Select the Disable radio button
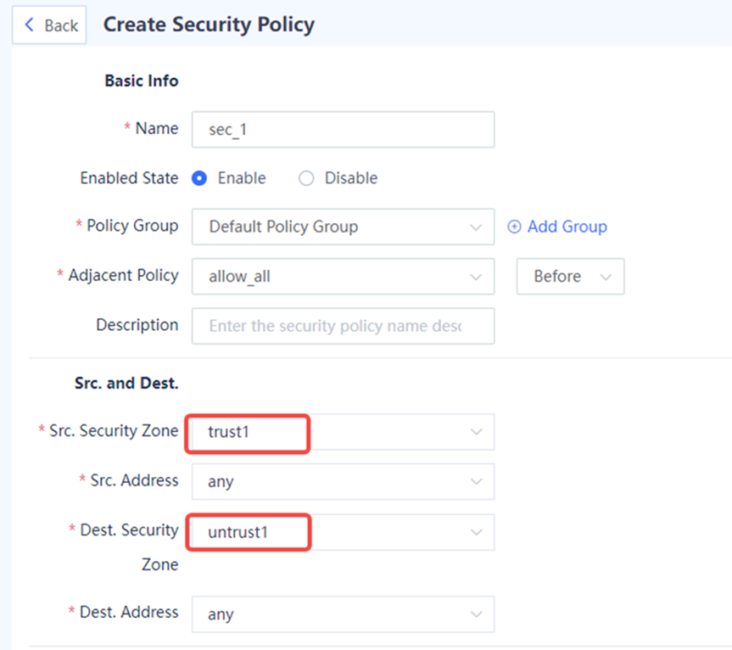 click(x=306, y=178)
